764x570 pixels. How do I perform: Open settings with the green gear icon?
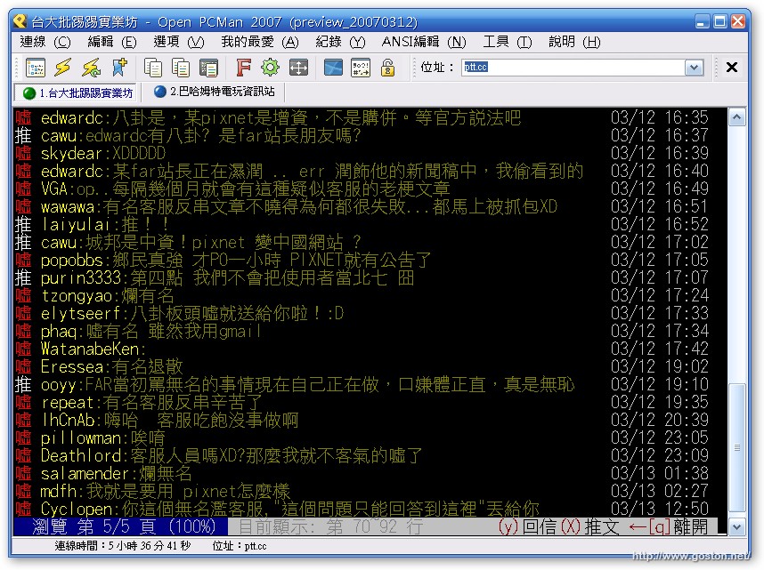(x=270, y=68)
